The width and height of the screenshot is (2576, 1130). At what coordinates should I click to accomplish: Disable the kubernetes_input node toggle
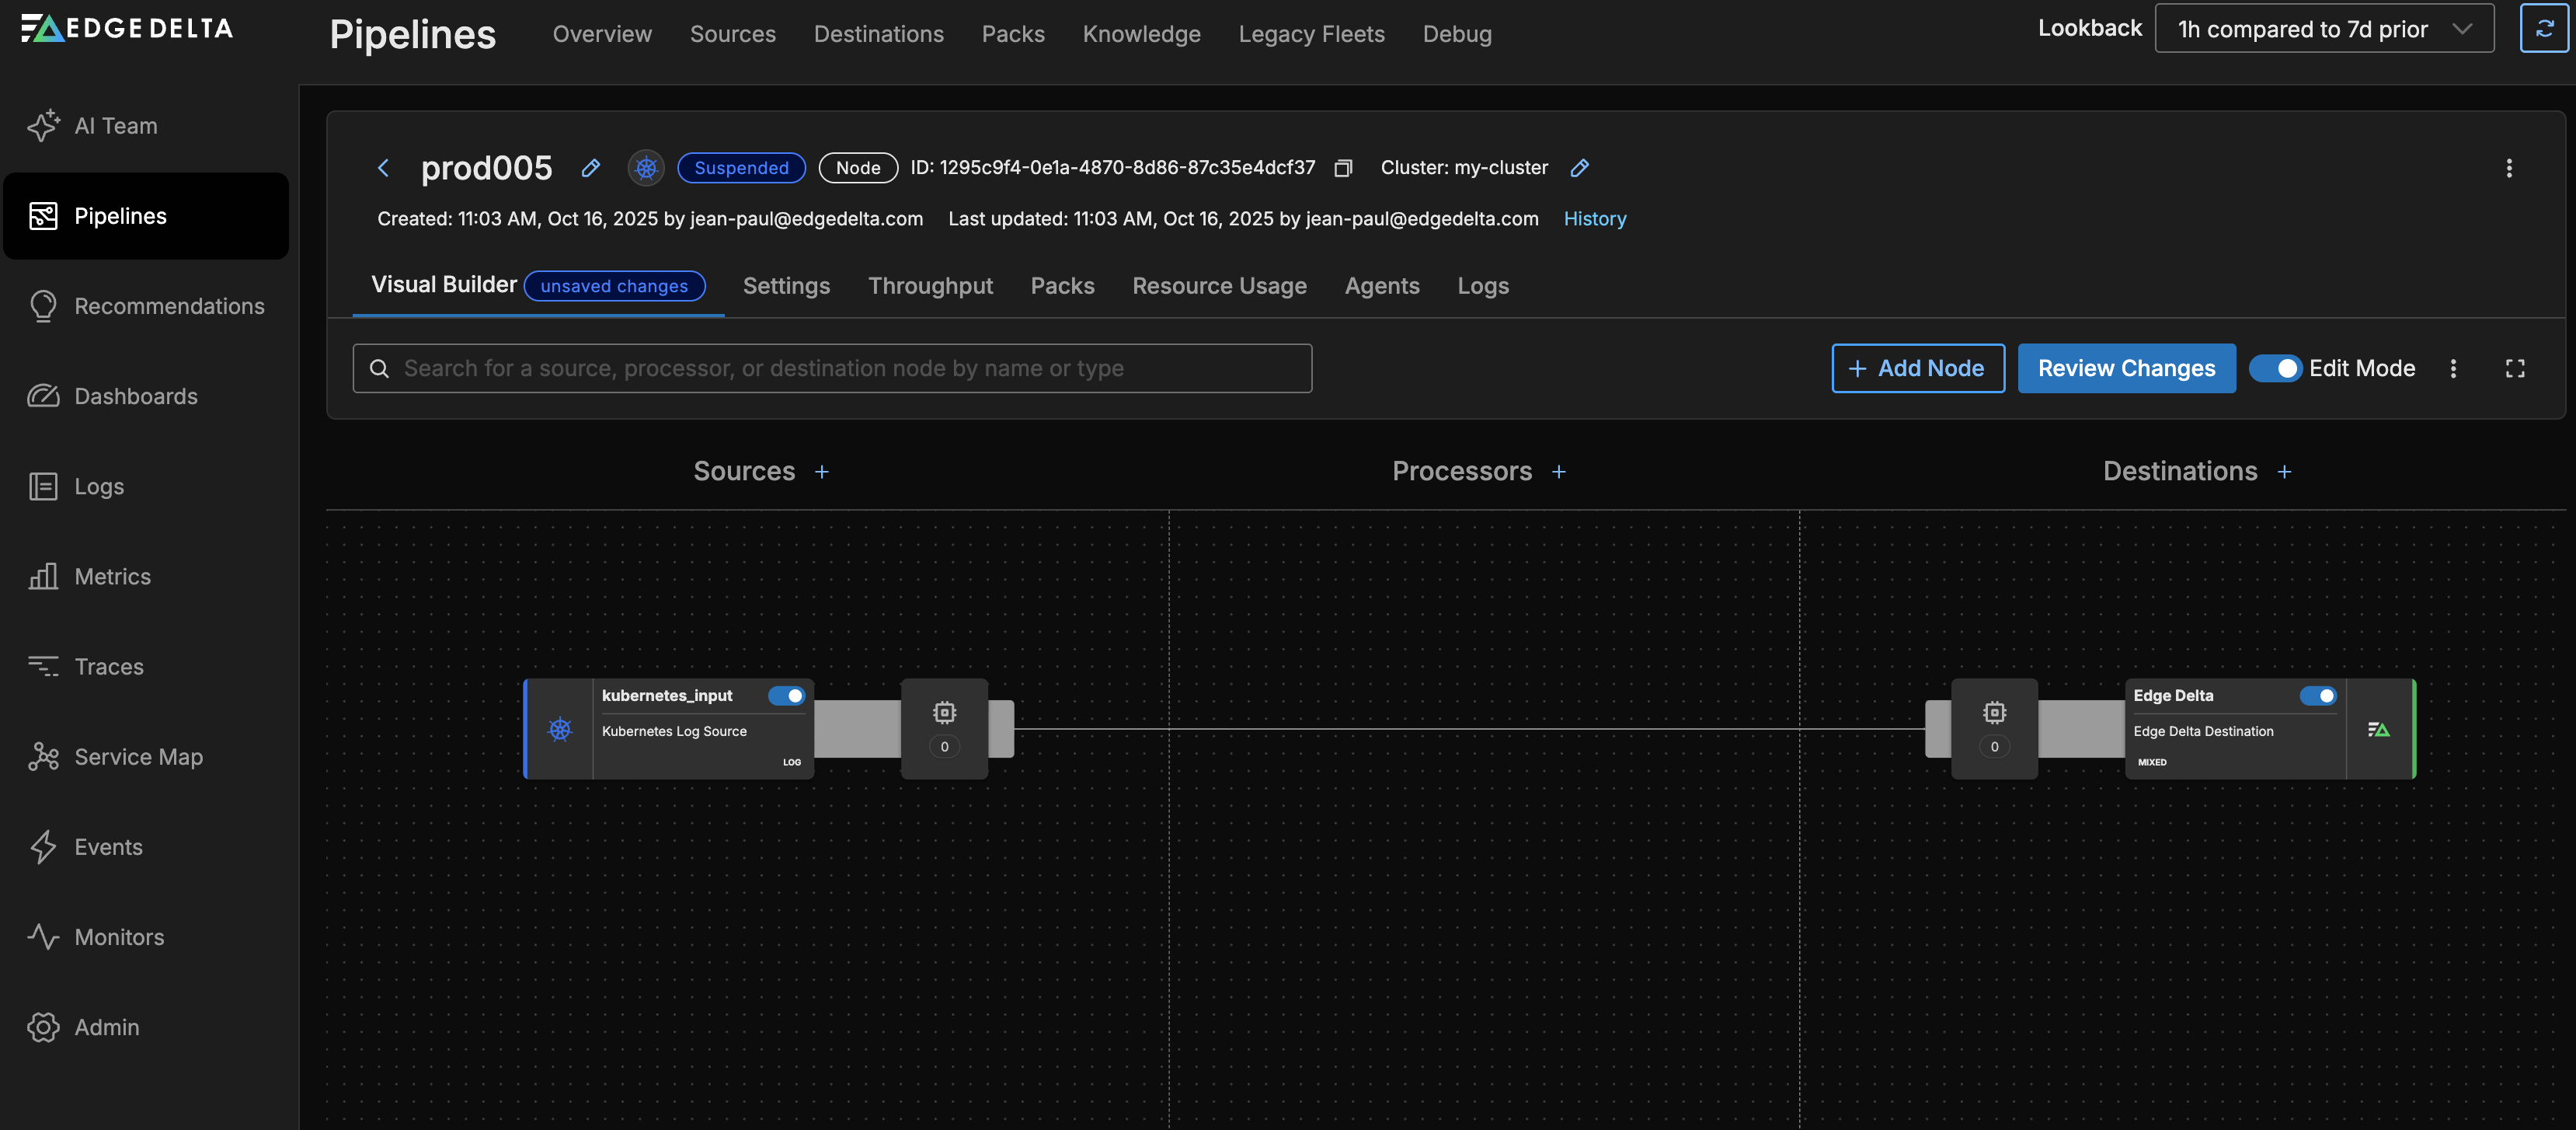(786, 696)
